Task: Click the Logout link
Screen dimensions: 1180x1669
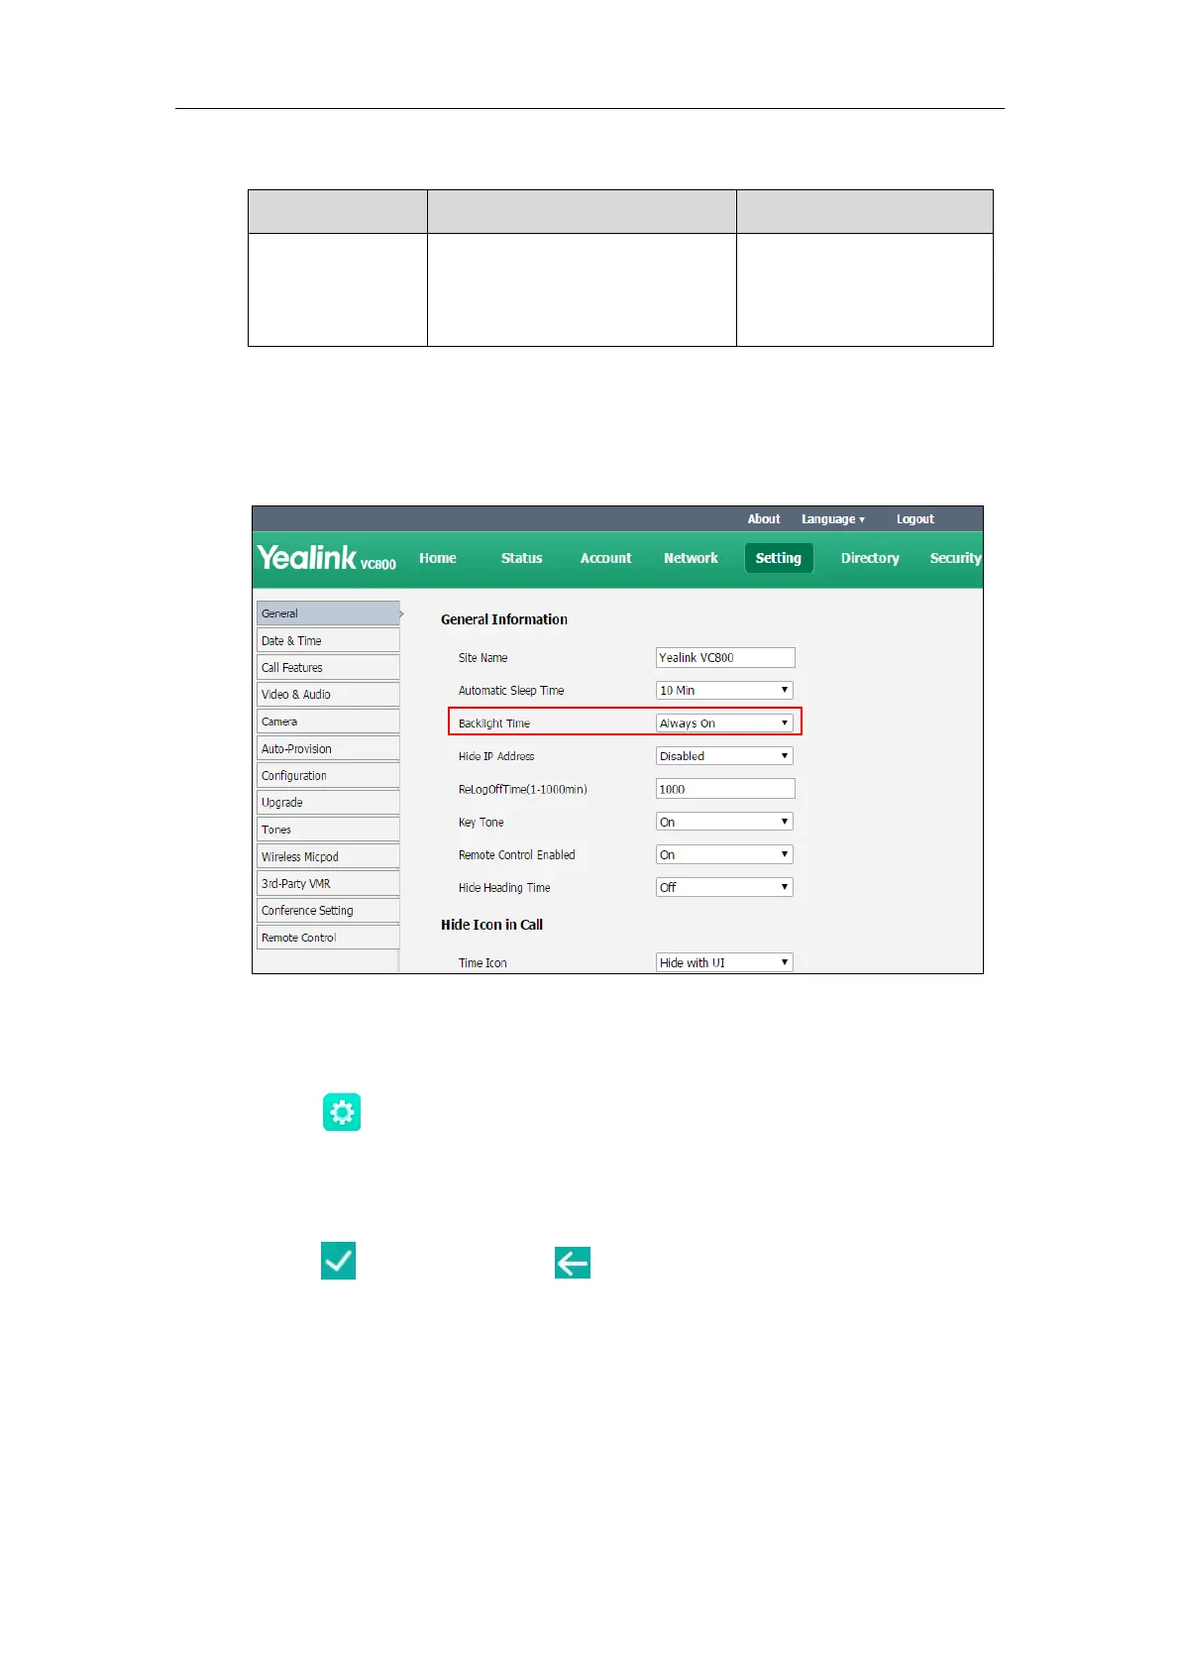Action: point(915,519)
